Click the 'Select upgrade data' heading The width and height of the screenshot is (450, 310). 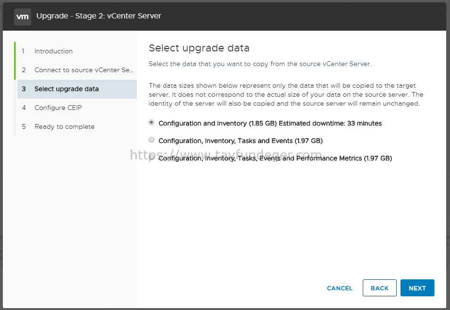click(x=199, y=48)
